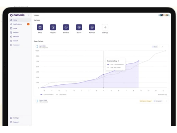Open the Monitors app tile in My Apps

pos(66,27)
